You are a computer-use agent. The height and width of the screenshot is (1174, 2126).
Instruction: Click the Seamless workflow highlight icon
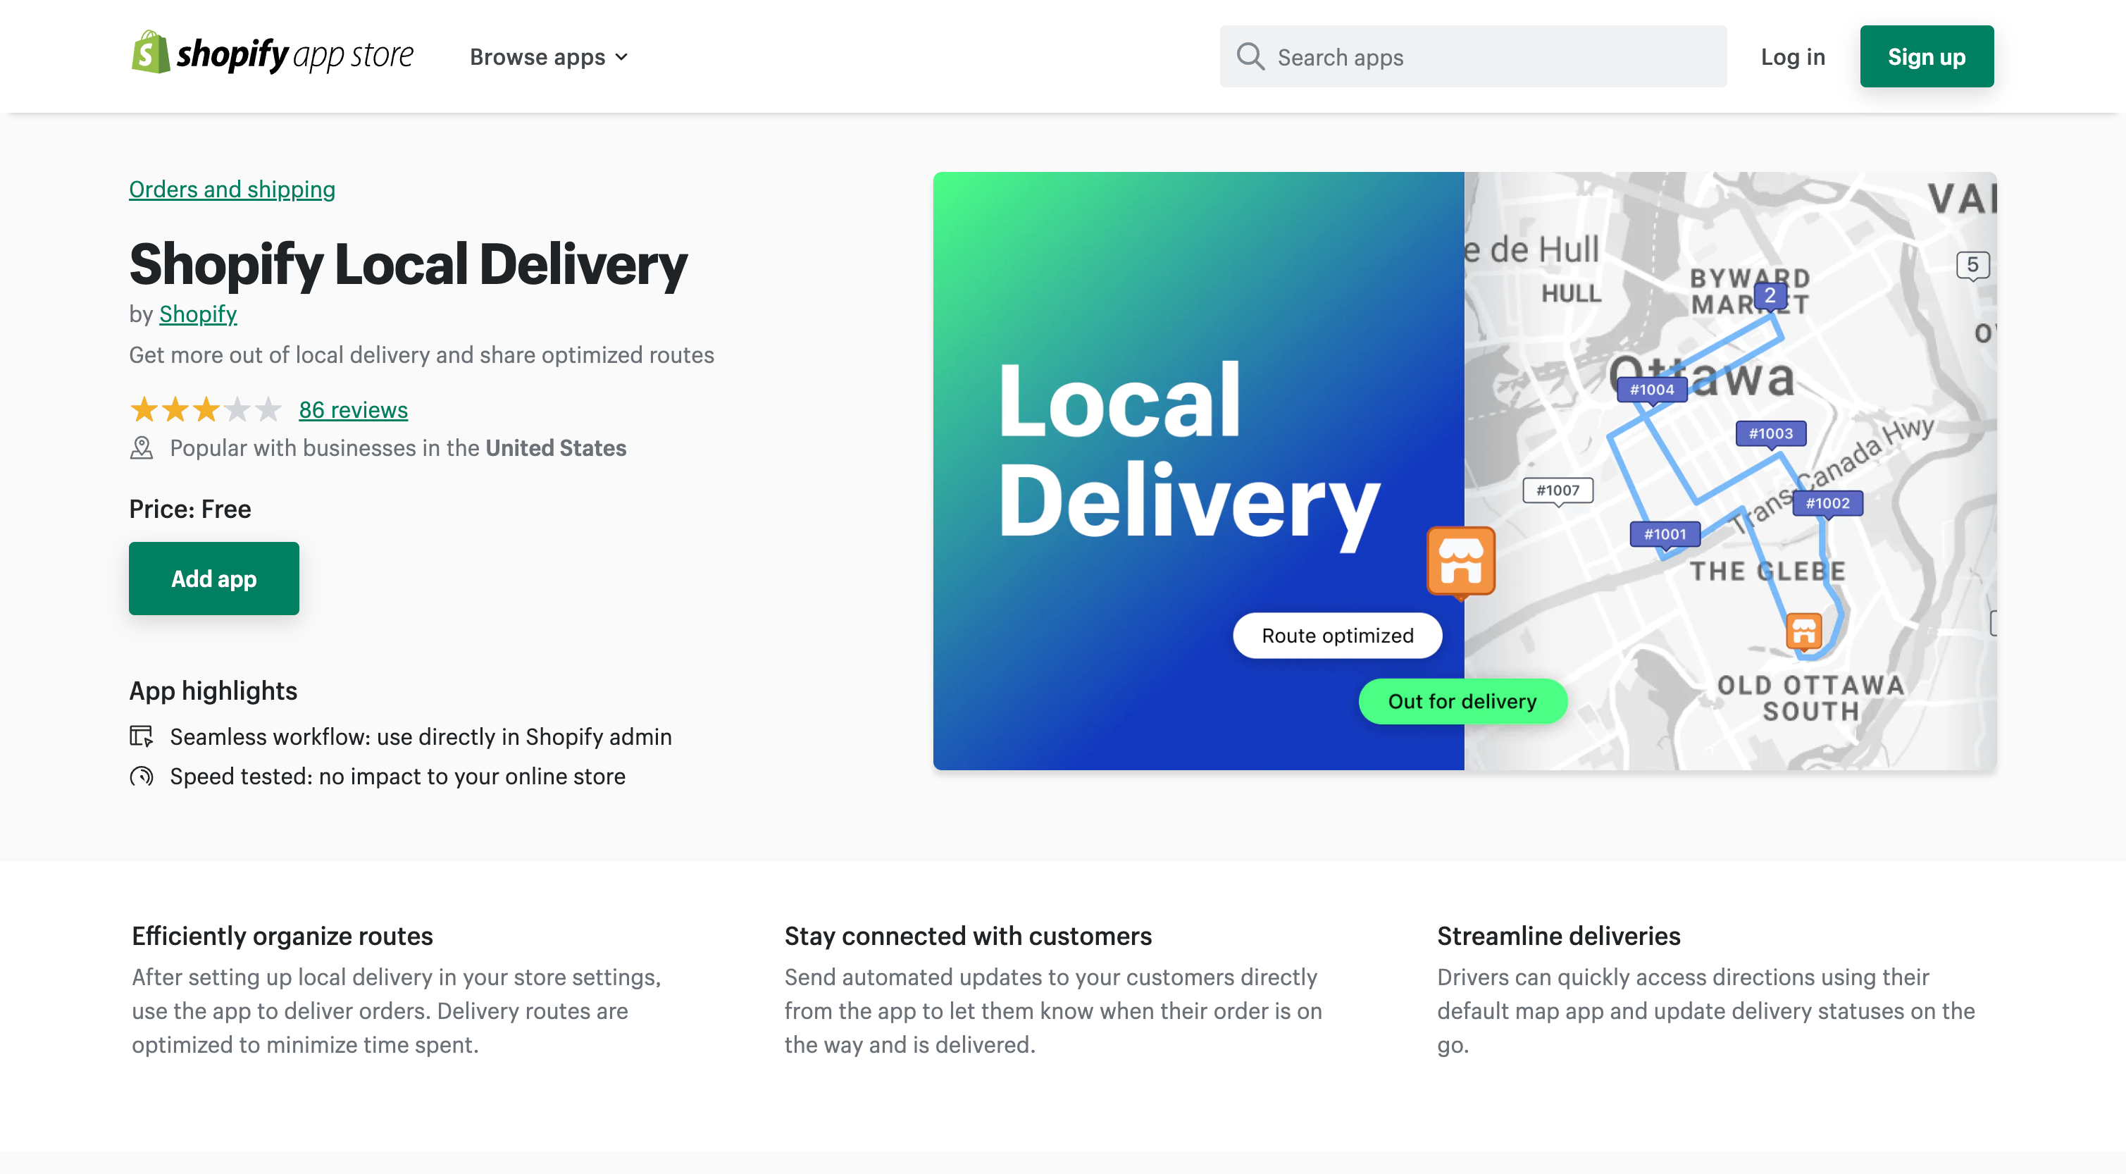[x=141, y=736]
